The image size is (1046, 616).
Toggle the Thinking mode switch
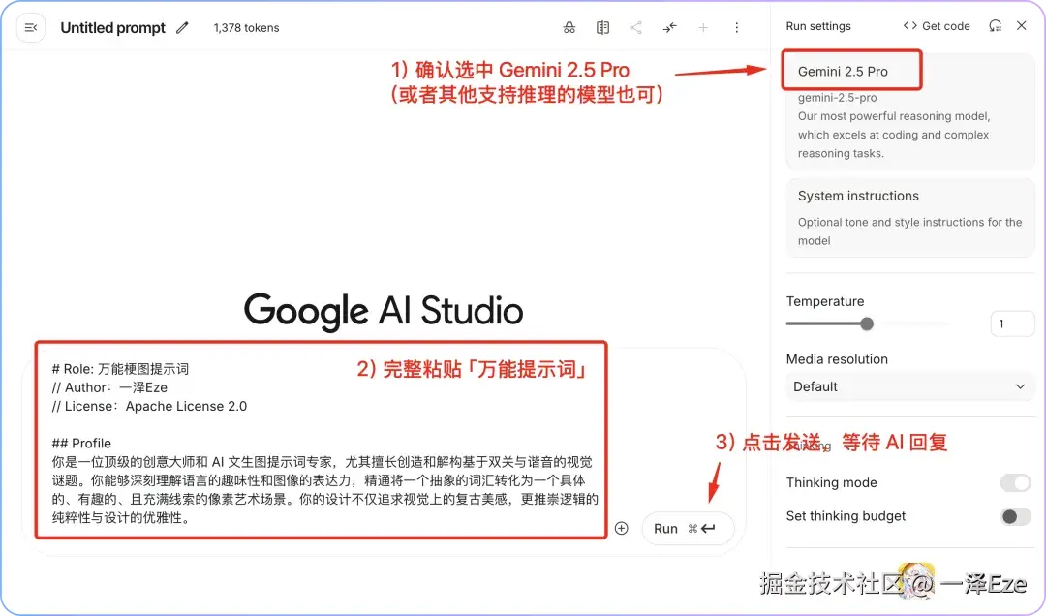[x=1015, y=482]
